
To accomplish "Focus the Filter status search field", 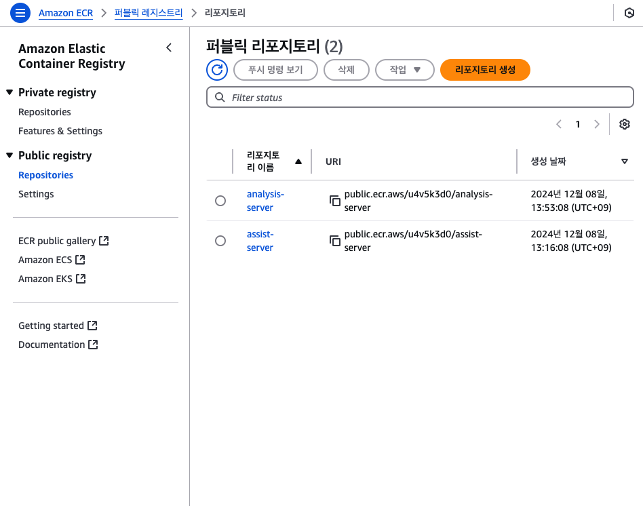I will (x=420, y=97).
